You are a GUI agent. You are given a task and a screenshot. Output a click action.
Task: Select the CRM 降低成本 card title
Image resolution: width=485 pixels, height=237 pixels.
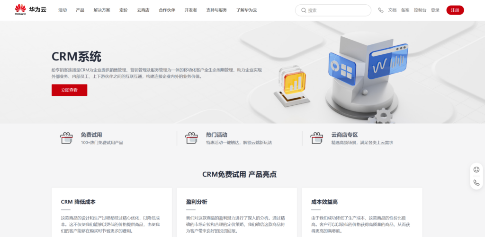(x=78, y=202)
